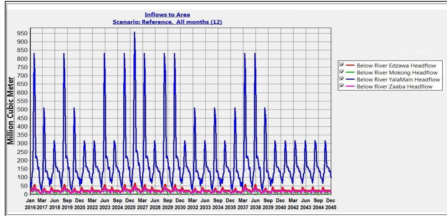Click the 'Million Cubic Meter' axis label

point(10,111)
